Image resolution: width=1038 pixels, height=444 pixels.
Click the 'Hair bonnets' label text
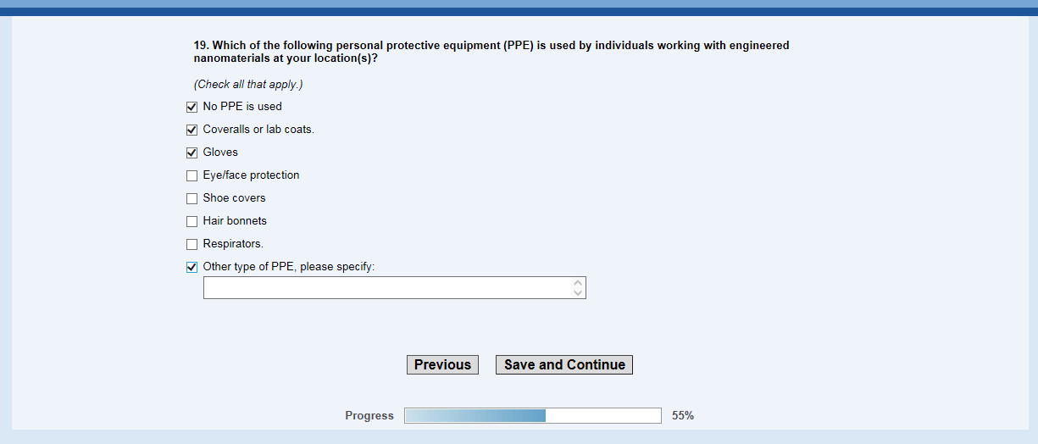[235, 221]
